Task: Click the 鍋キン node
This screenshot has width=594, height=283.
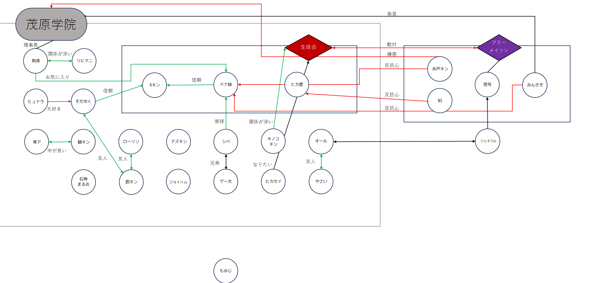Action: [x=83, y=142]
